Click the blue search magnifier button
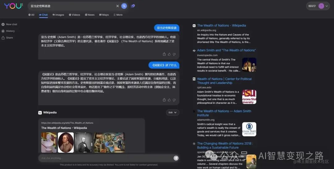The image size is (334, 169). (x=124, y=6)
